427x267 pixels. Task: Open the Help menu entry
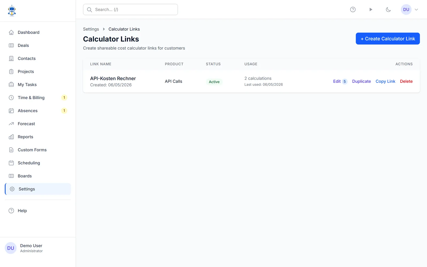click(x=38, y=211)
